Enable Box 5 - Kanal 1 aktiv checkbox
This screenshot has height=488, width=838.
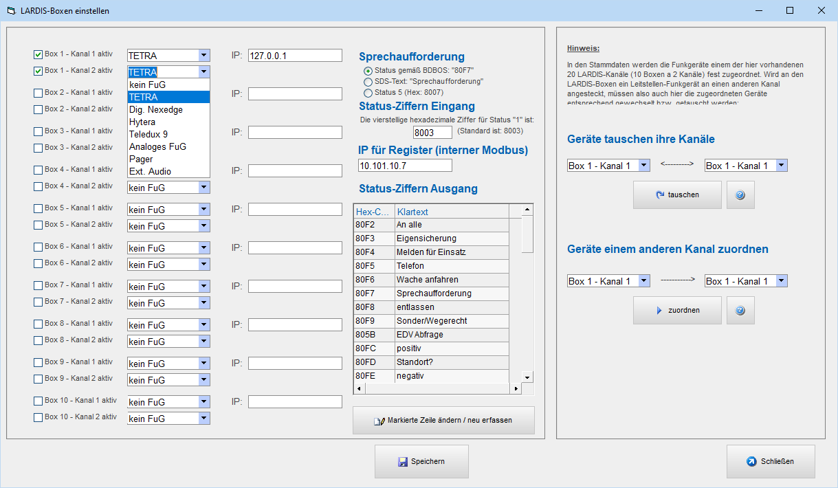38,208
